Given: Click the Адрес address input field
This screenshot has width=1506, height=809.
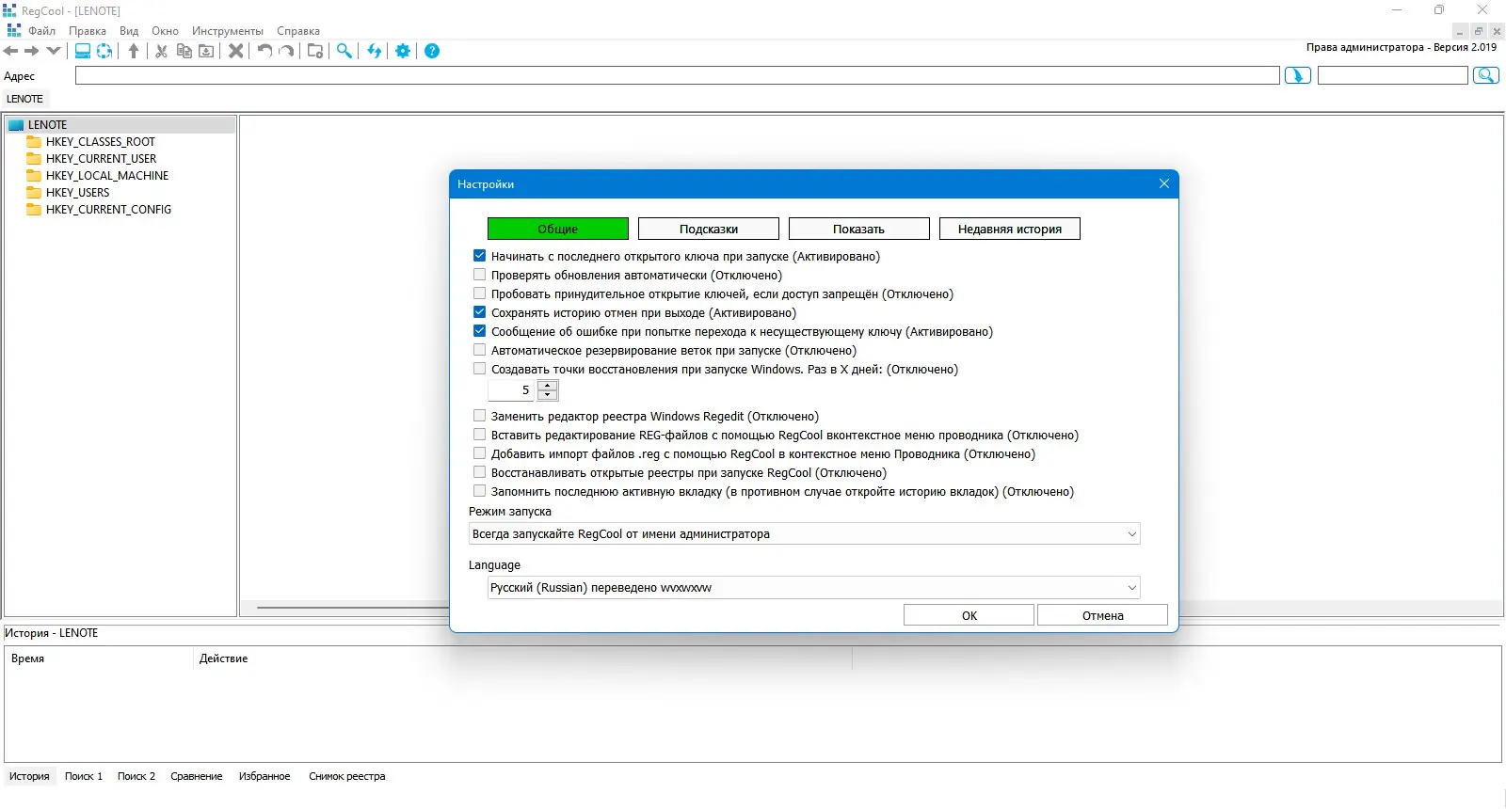Looking at the screenshot, I should (x=678, y=76).
